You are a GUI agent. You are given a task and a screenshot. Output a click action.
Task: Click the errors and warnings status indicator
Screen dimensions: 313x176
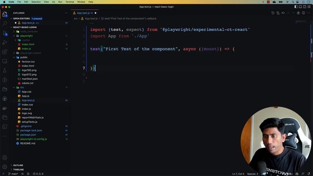click(x=38, y=174)
